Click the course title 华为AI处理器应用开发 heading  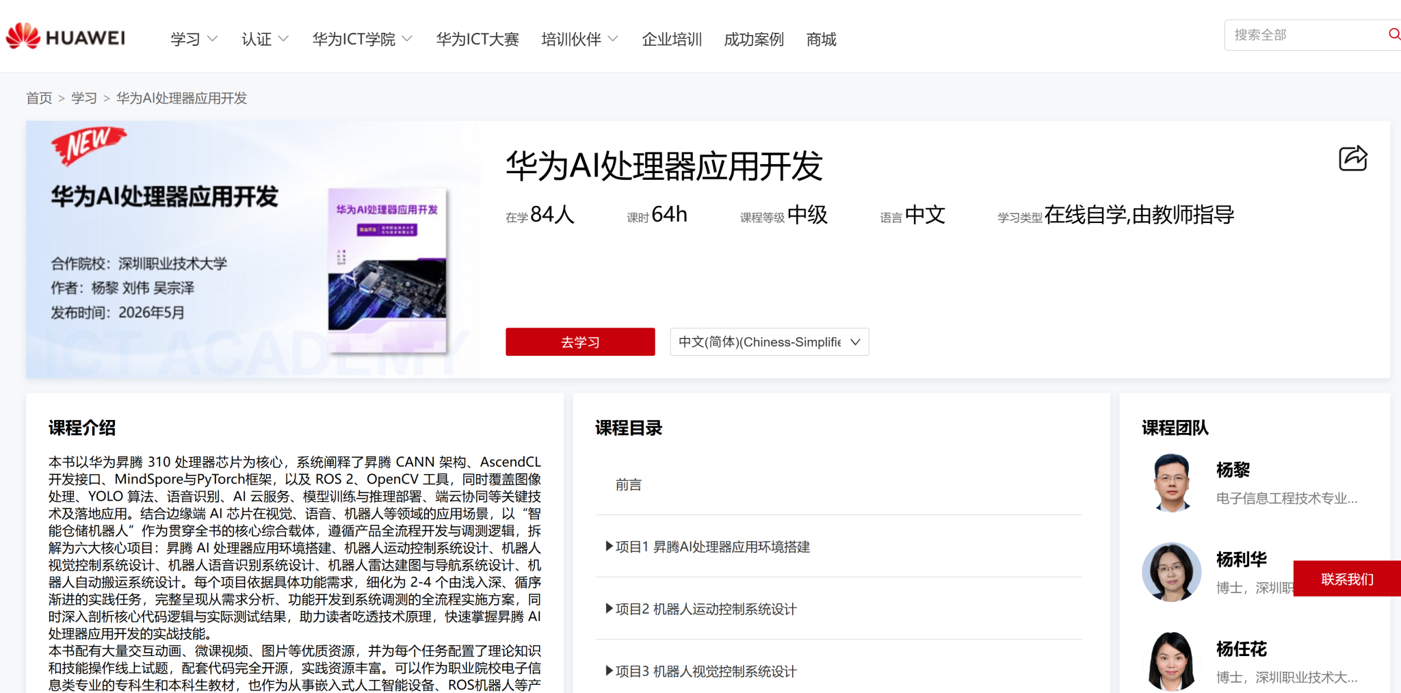[664, 166]
